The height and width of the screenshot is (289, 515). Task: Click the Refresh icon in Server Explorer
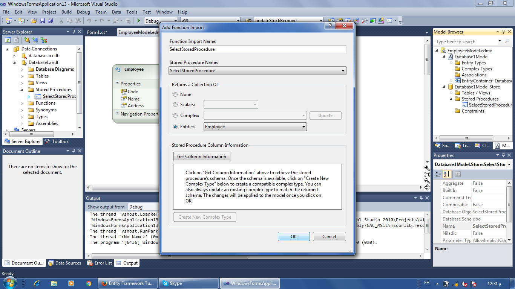7,40
